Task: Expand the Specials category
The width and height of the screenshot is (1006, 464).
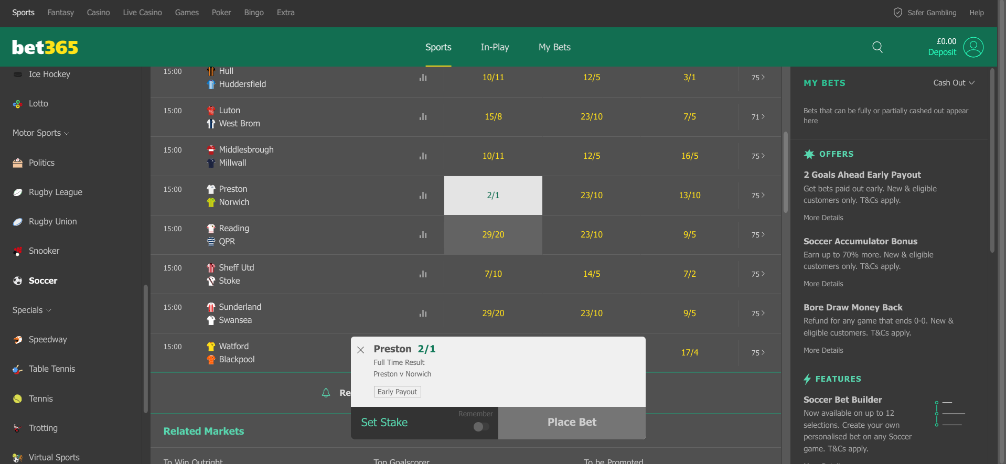Action: point(32,310)
